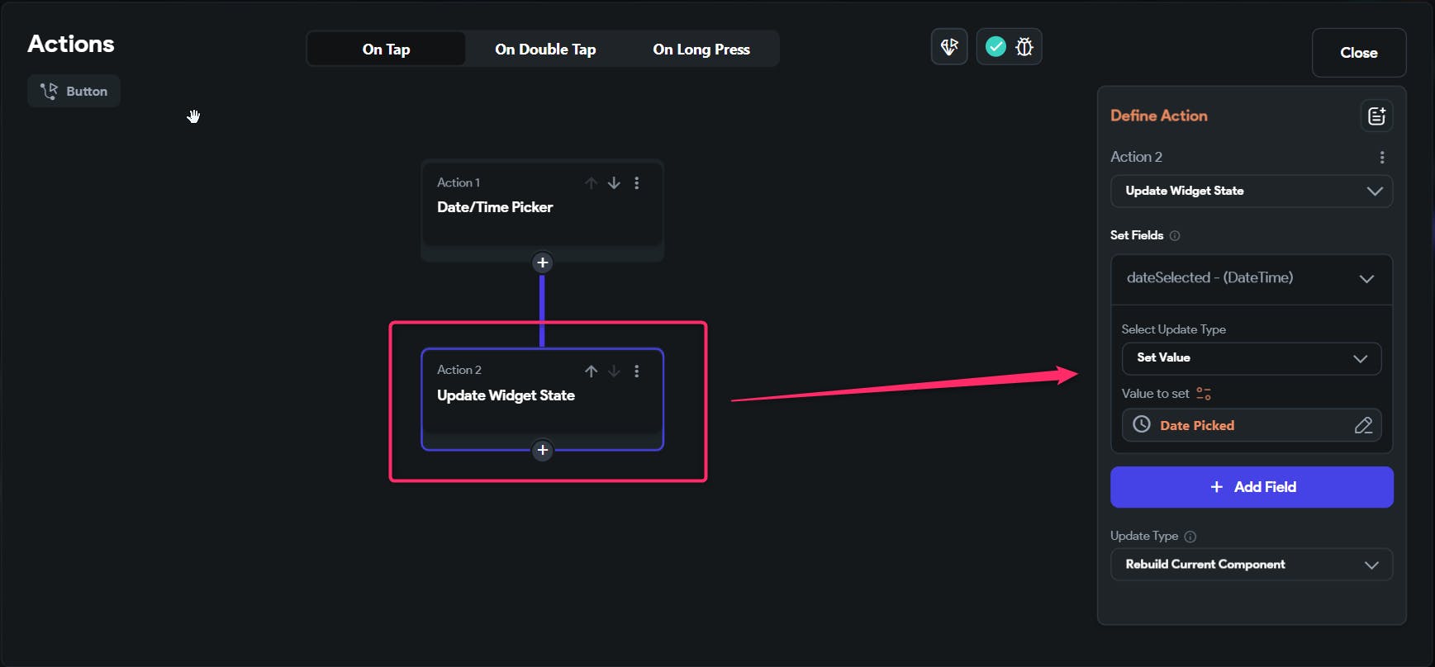Click the variable toggle next to Value to set
This screenshot has width=1435, height=667.
(1204, 394)
